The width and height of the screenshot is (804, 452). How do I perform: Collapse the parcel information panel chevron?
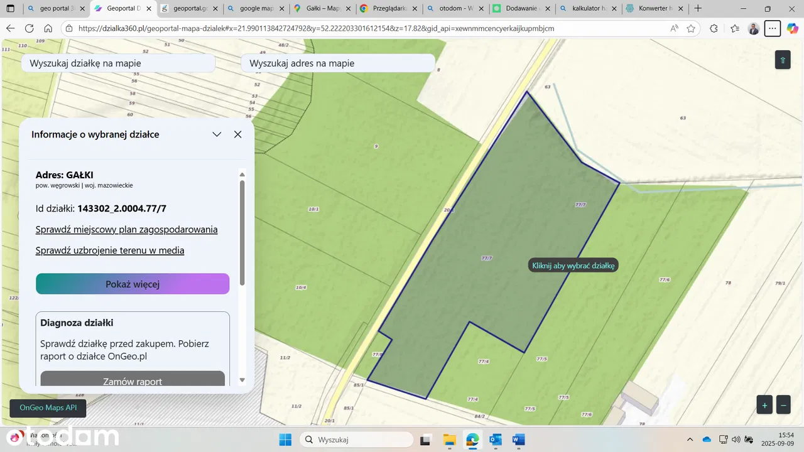pyautogui.click(x=217, y=134)
